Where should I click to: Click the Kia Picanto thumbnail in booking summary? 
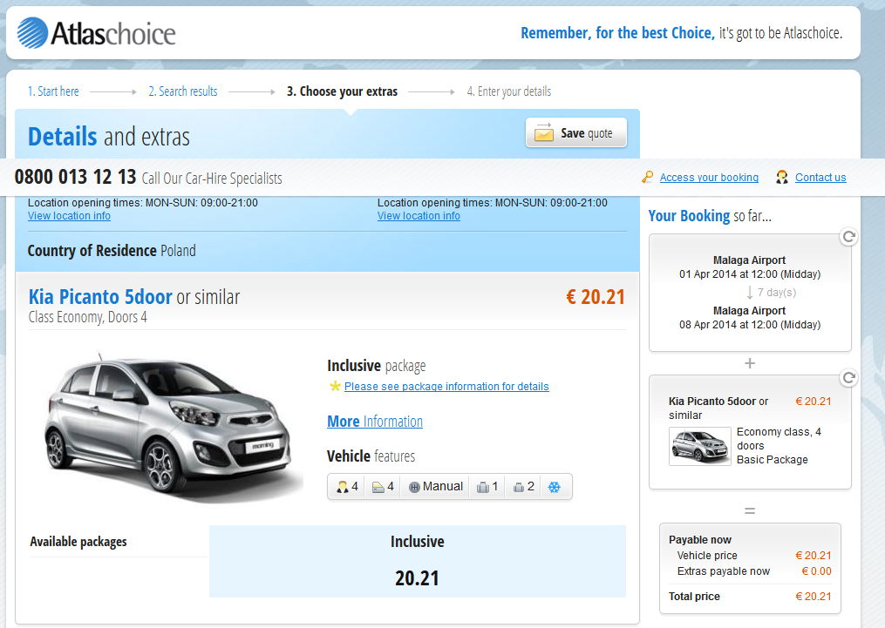point(700,446)
